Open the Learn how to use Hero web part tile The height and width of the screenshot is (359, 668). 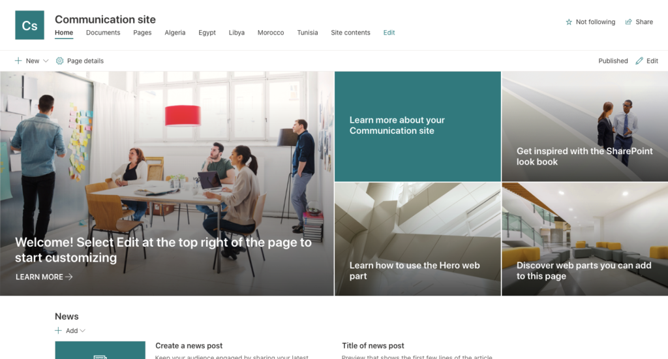tap(417, 239)
